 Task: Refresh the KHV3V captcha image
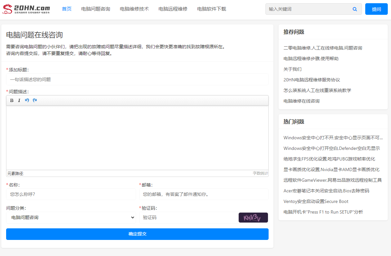pyautogui.click(x=253, y=218)
